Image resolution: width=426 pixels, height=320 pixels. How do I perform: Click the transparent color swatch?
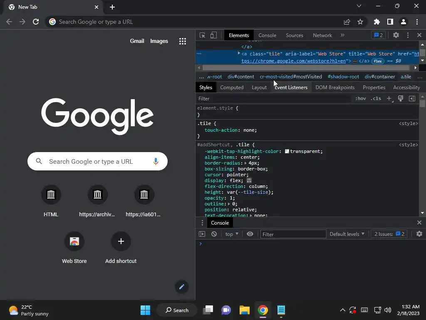pyautogui.click(x=287, y=151)
